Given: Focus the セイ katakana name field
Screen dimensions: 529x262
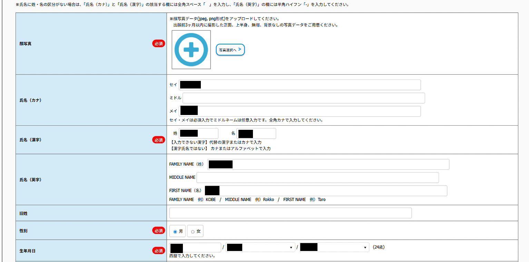Looking at the screenshot, I should [300, 85].
